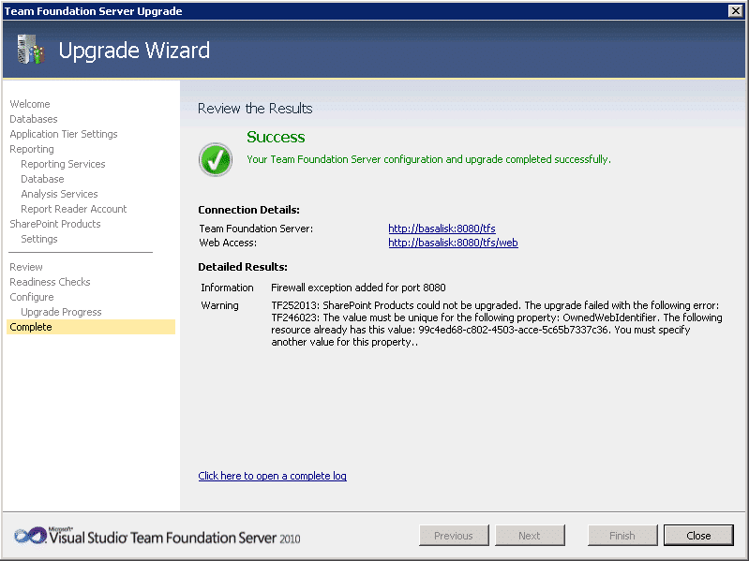Click the upgrade completed successfully message
Viewport: 749px width, 561px height.
click(428, 159)
